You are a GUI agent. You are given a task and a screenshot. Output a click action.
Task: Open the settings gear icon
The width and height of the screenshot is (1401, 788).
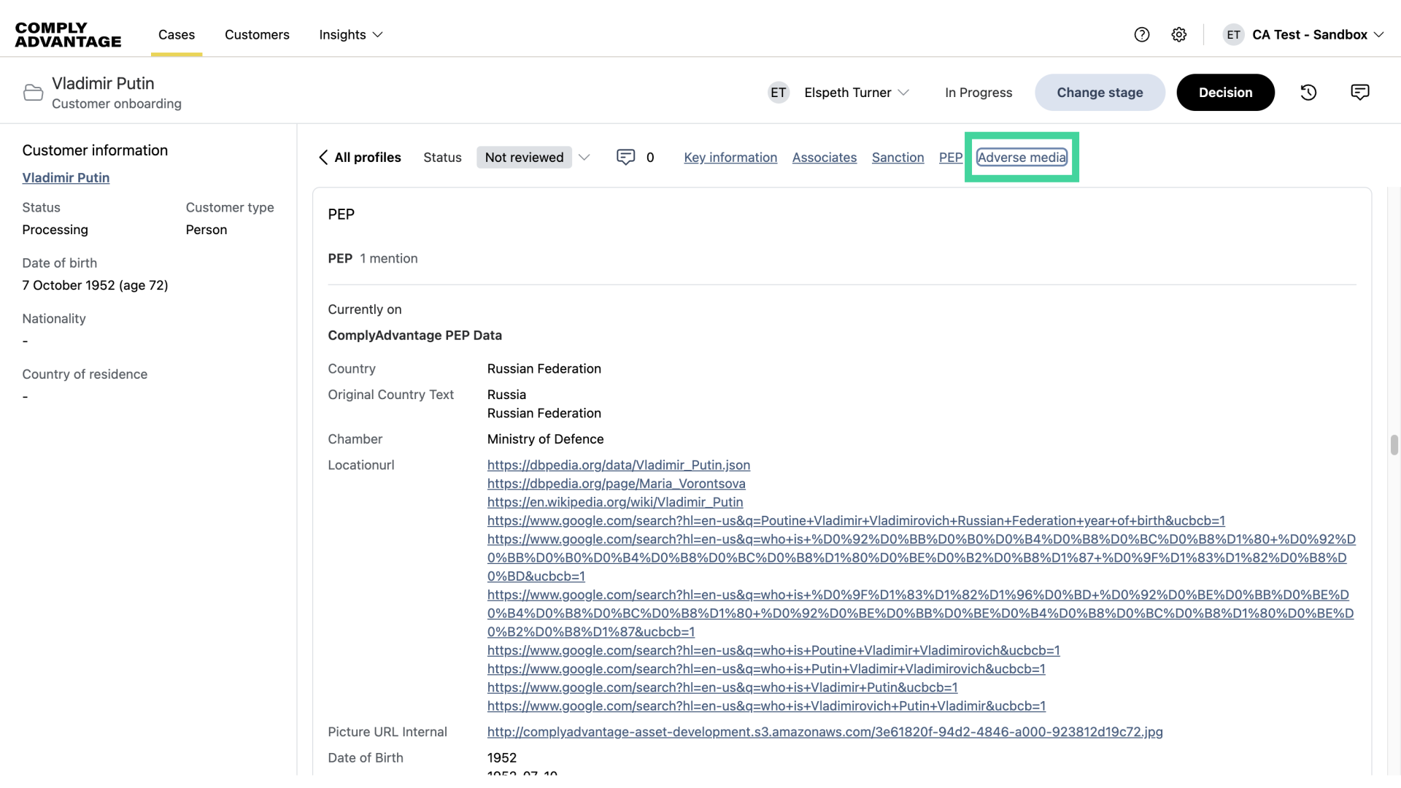[1179, 34]
